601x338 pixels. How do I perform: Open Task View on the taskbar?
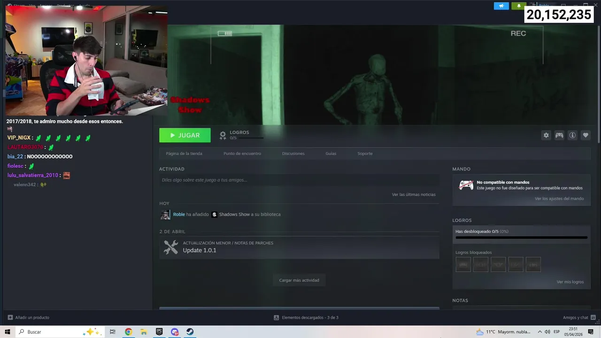tap(113, 332)
